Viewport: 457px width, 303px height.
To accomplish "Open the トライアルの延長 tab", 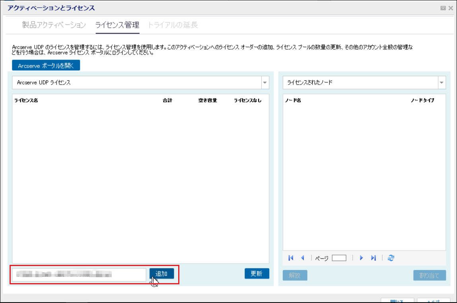I will click(173, 25).
